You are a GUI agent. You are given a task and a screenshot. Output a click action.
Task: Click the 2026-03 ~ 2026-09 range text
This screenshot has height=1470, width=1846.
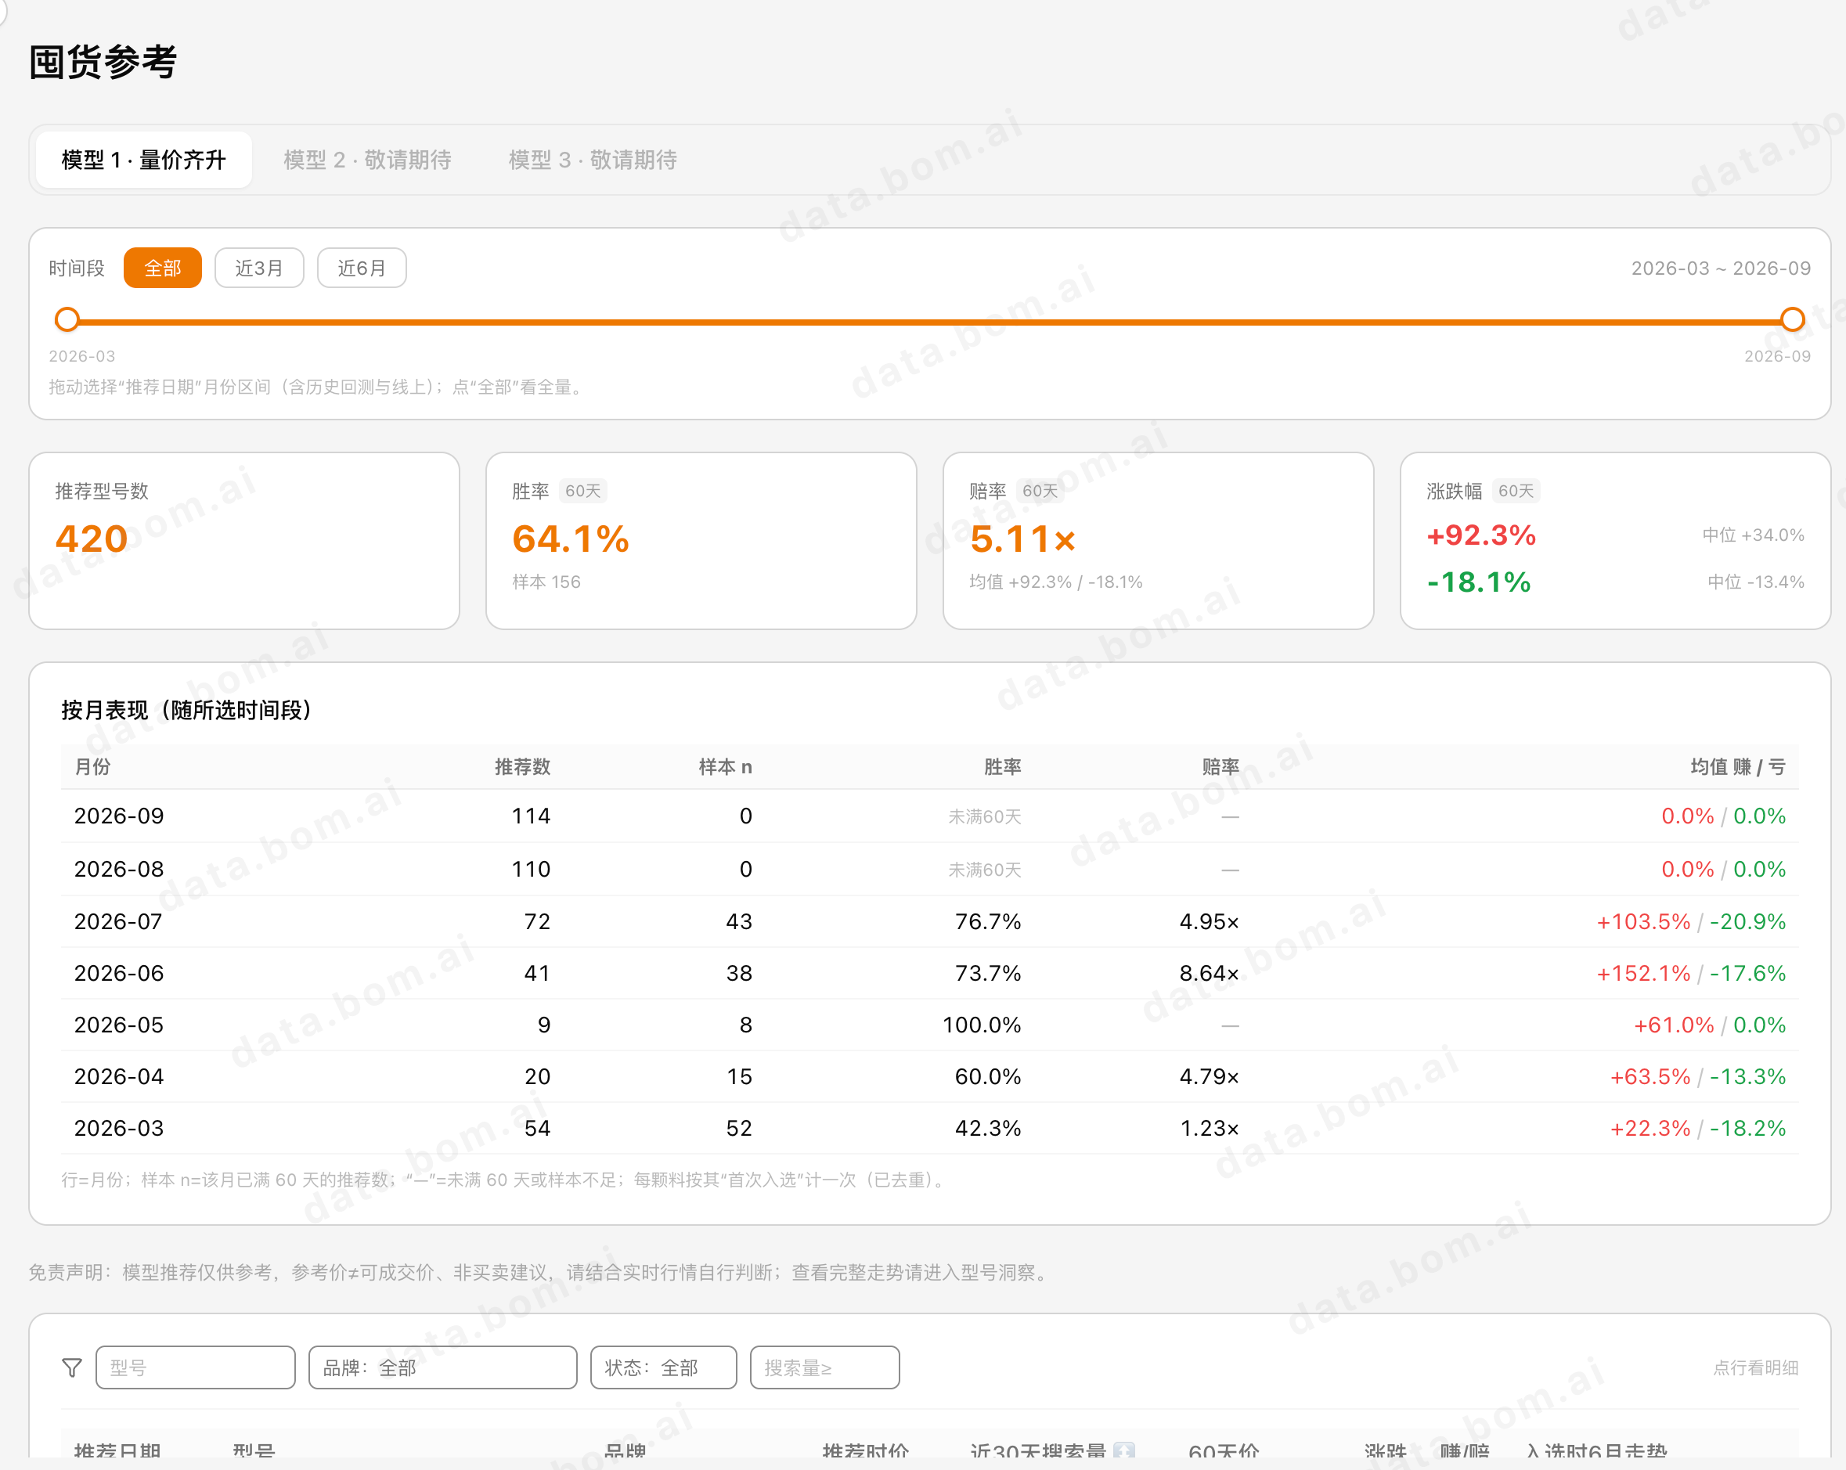point(1720,268)
